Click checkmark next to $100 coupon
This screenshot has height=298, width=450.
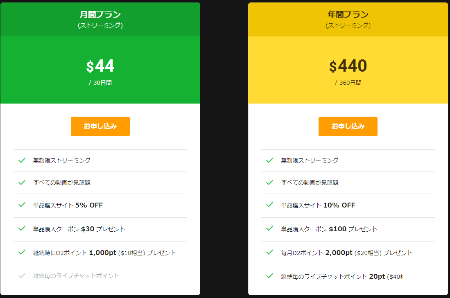[x=269, y=228]
